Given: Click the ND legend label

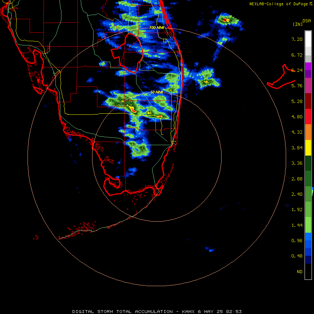Looking at the screenshot, I should tap(300, 272).
